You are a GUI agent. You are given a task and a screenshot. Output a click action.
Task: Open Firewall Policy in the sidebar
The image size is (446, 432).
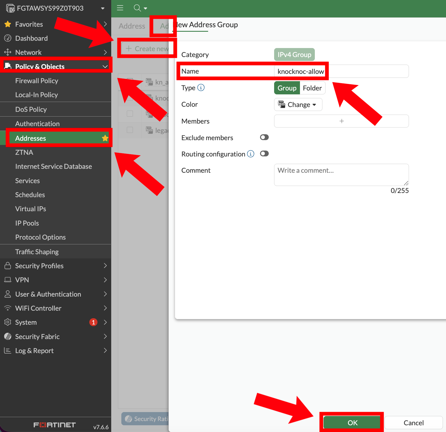[37, 81]
